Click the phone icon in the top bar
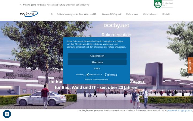 [21, 5]
